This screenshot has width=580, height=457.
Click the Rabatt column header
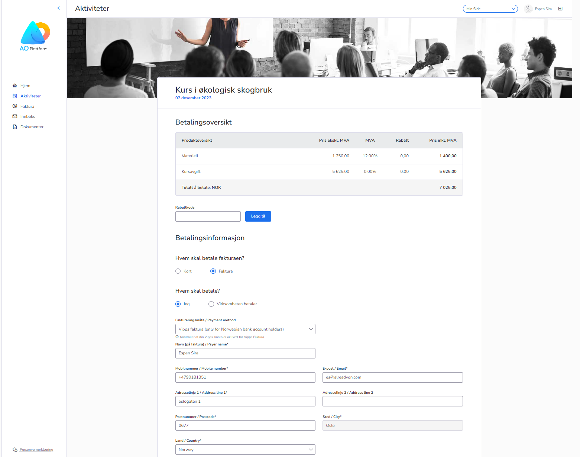coord(402,140)
